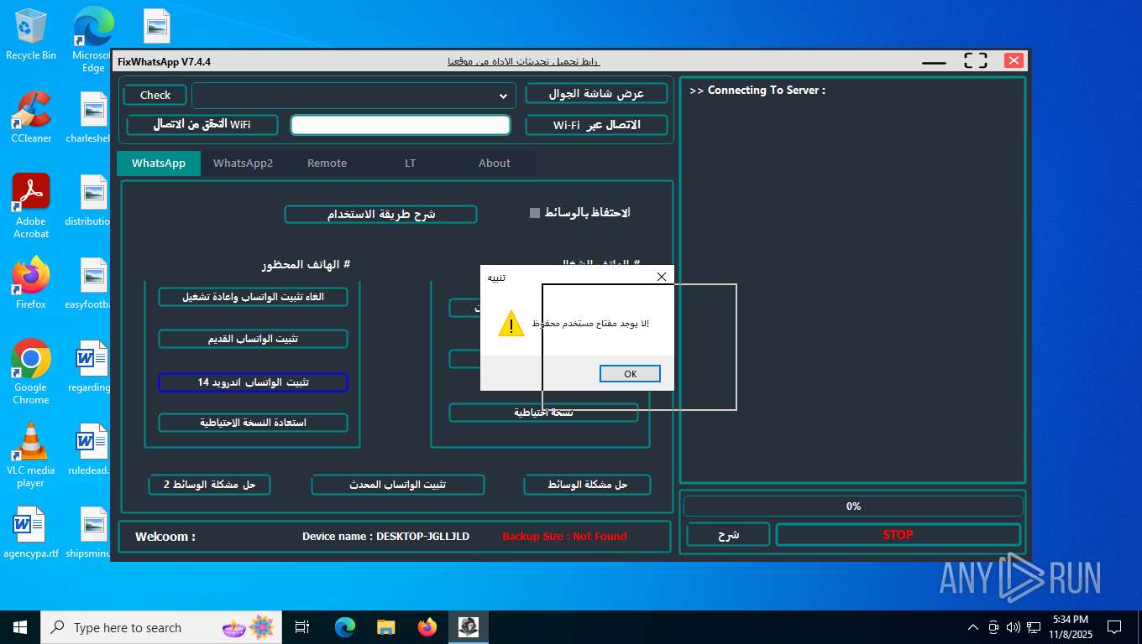
Task: Click حل مشكلة الوسائط button
Action: (587, 485)
